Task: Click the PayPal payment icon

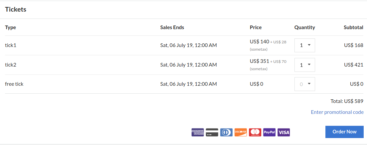Action: [269, 132]
